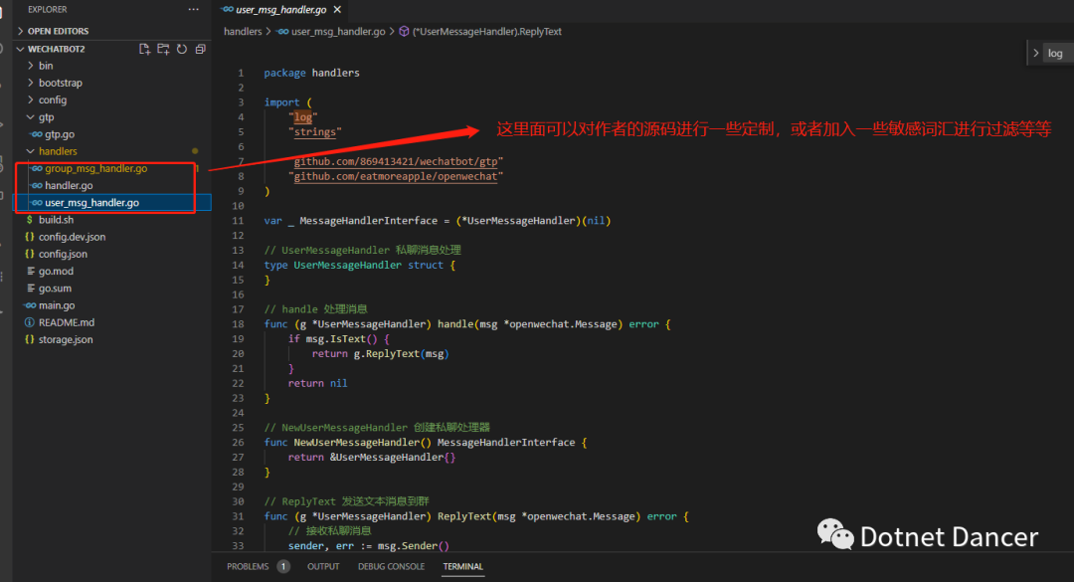This screenshot has width=1074, height=582.
Task: Click the github.com/869413421/wechatbot/gtp import link
Action: click(396, 162)
